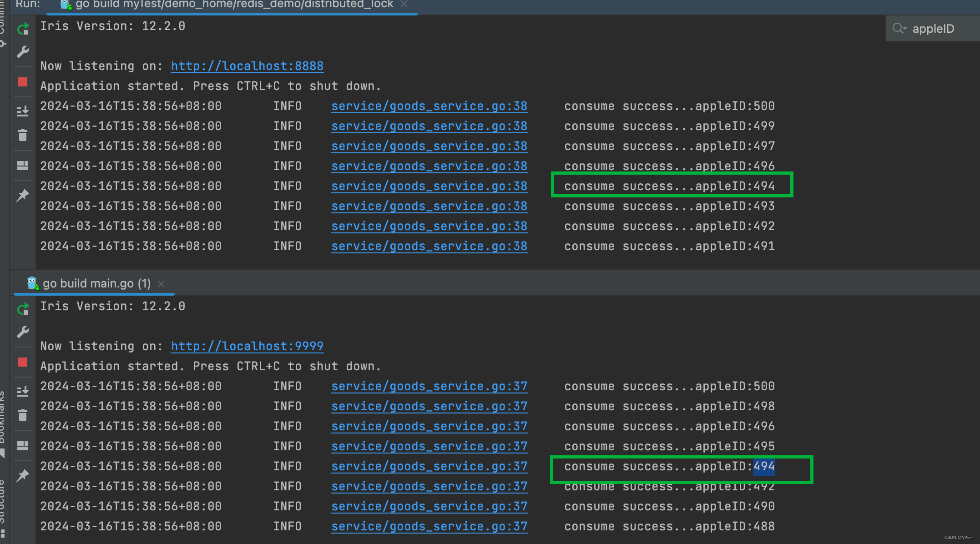
Task: Close the go build main.go (1) tab
Action: click(x=161, y=284)
